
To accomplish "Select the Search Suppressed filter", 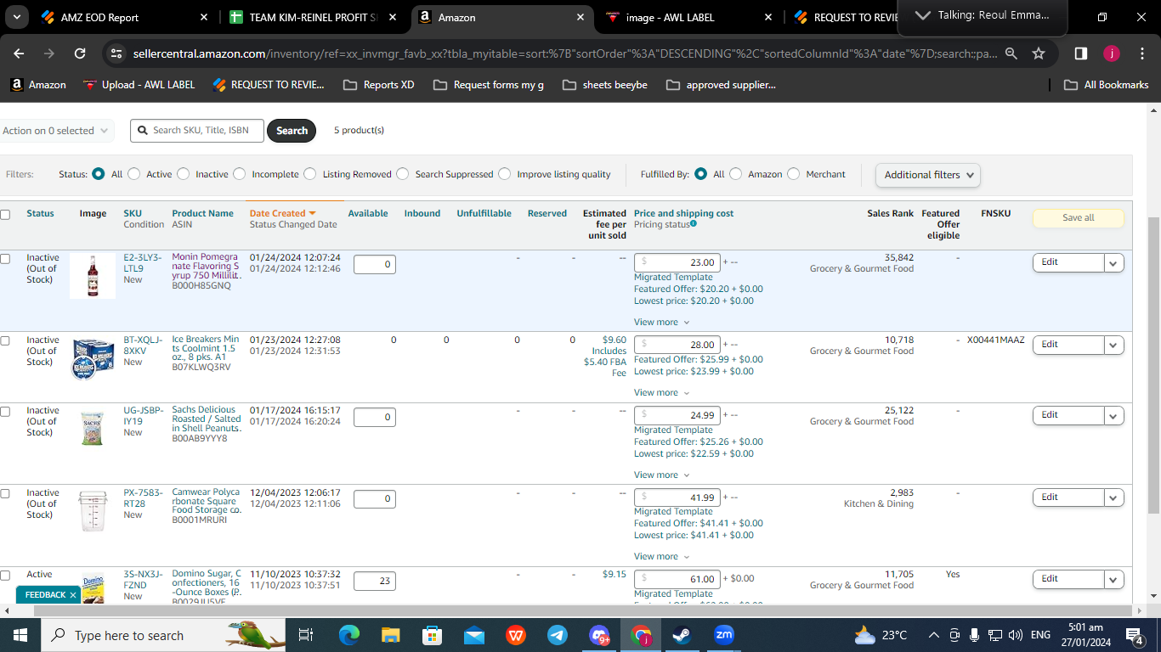I will pos(403,174).
